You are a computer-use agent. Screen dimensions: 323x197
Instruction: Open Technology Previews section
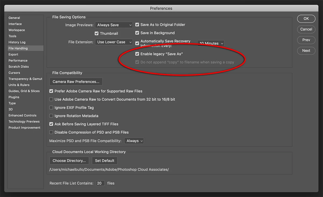click(x=24, y=122)
